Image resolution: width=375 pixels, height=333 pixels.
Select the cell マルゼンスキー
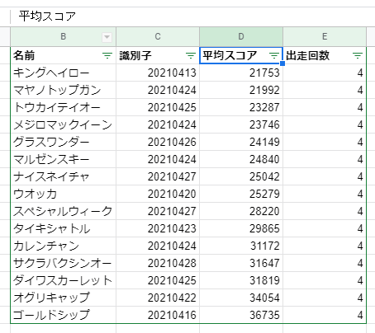(x=64, y=159)
